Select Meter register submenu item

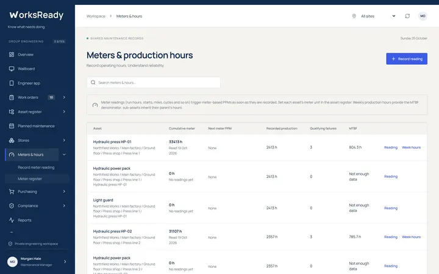click(37, 179)
